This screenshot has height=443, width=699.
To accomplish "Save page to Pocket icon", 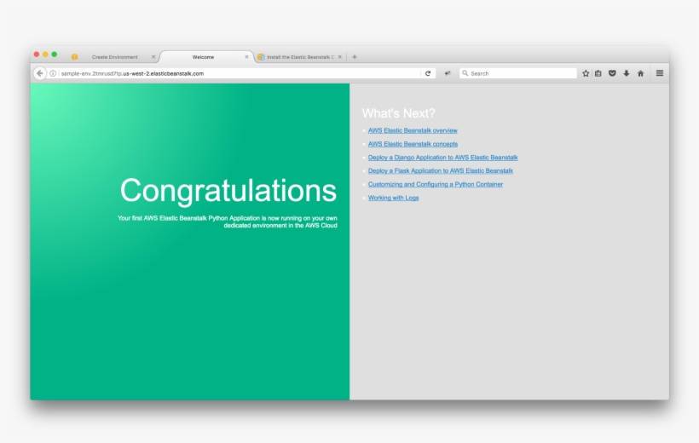I will [x=612, y=73].
